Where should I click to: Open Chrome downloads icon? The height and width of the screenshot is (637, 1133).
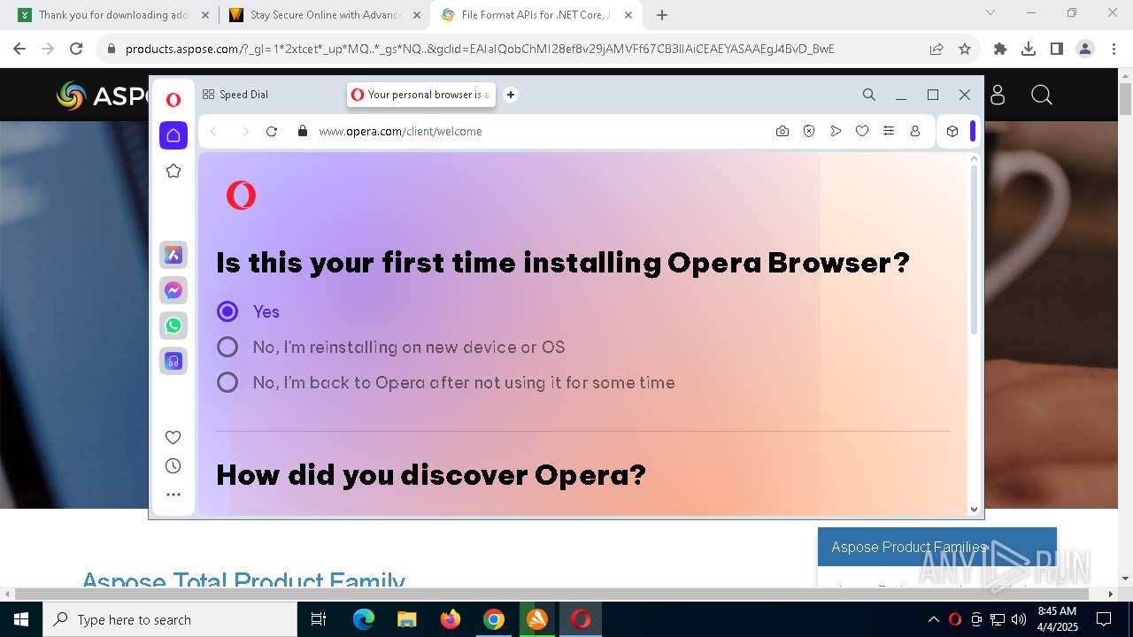coord(1029,49)
